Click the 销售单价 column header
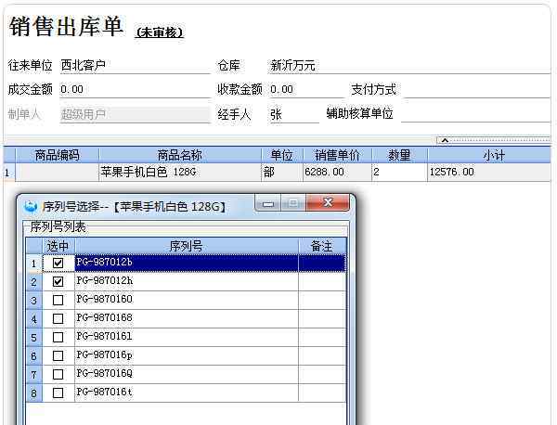Image resolution: width=557 pixels, height=425 pixels. coord(337,155)
